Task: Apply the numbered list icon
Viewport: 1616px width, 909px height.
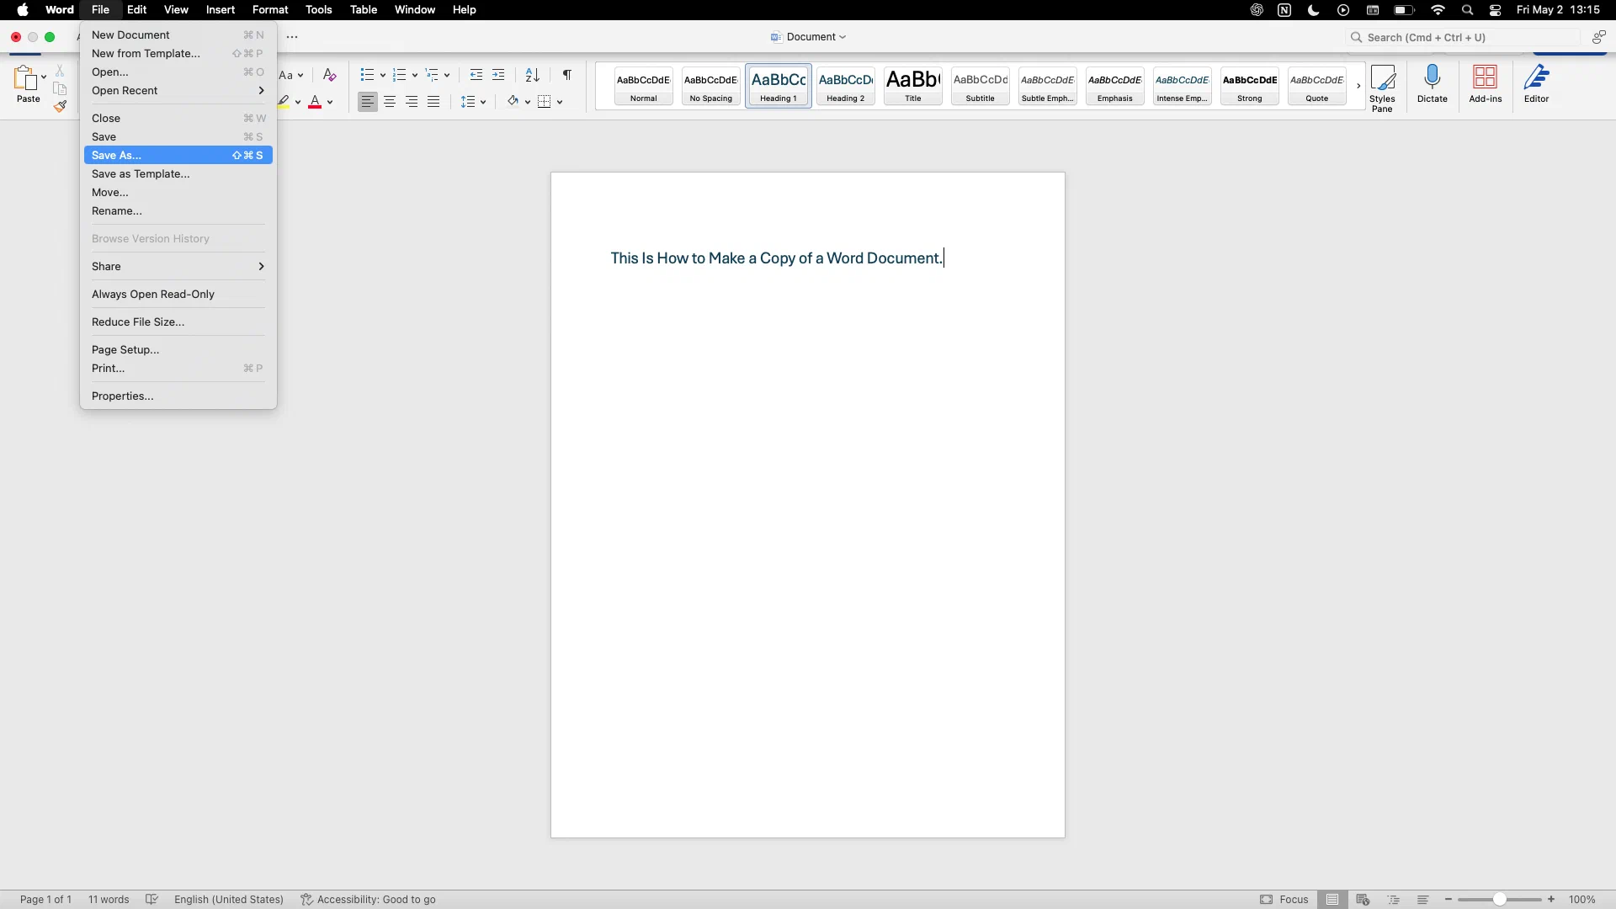Action: pos(400,75)
